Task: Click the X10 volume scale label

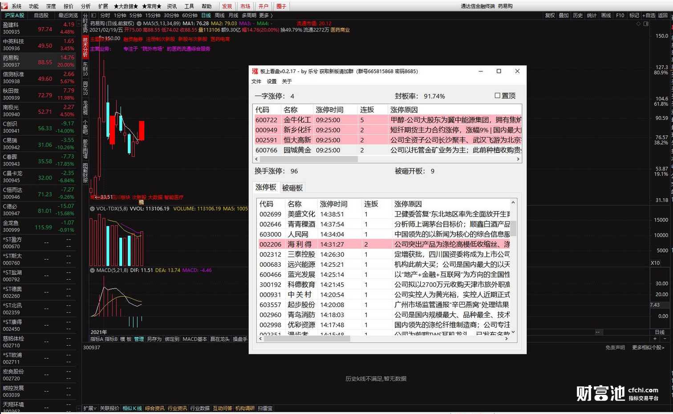Action: point(655,263)
